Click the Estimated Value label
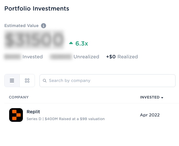179x146 pixels. pos(21,26)
